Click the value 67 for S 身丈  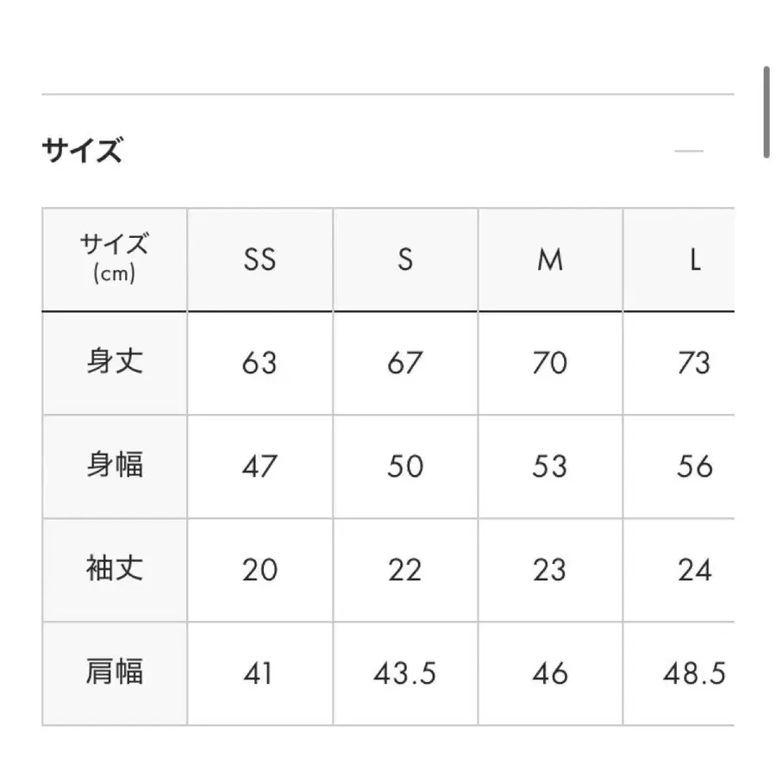(405, 363)
